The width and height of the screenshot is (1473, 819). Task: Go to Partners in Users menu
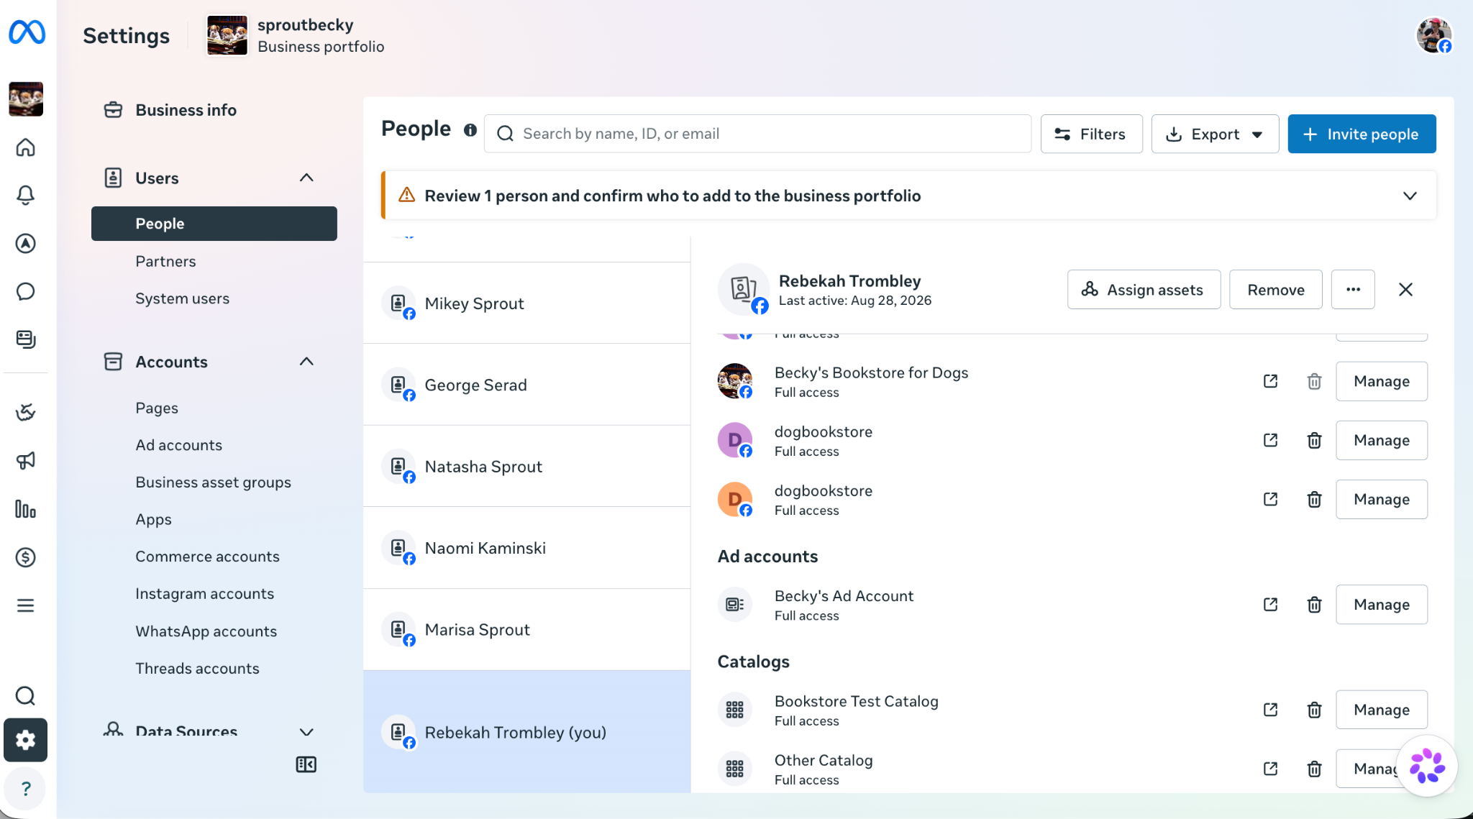pyautogui.click(x=165, y=261)
